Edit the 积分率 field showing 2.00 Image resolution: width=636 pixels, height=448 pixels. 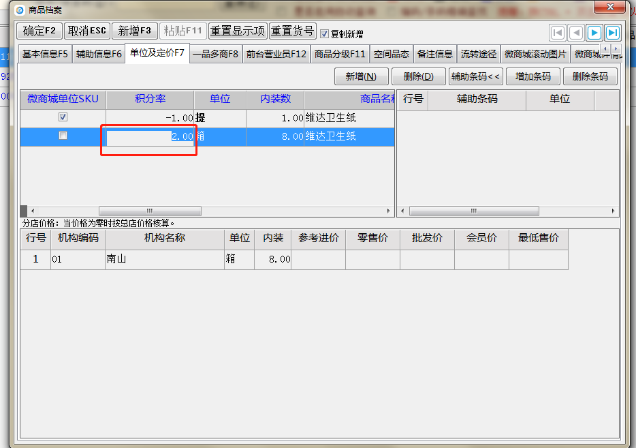click(150, 136)
